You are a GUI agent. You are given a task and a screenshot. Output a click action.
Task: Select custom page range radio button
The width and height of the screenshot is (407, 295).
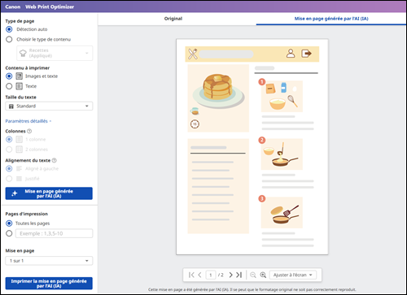(x=9, y=233)
